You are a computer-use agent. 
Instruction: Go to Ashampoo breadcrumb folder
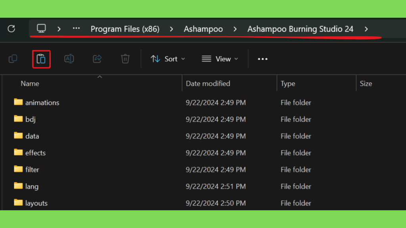pos(203,29)
